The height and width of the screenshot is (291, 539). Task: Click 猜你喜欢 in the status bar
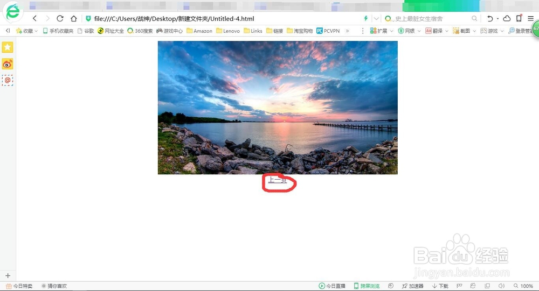point(54,286)
